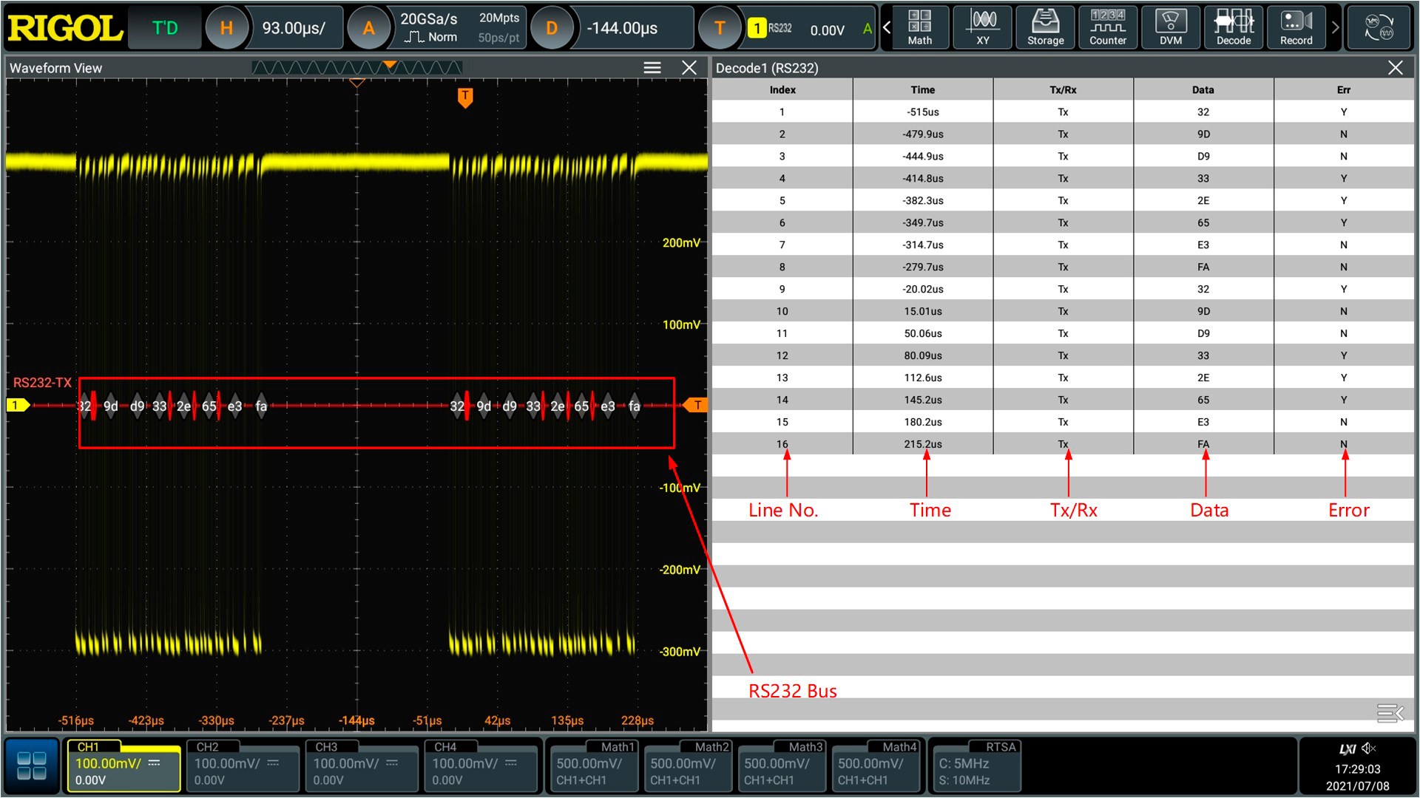Click the T'D run status button

click(x=165, y=28)
